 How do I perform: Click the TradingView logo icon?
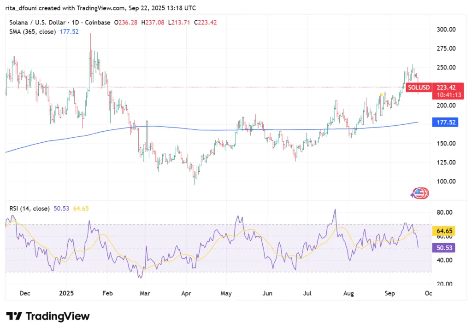pyautogui.click(x=14, y=316)
